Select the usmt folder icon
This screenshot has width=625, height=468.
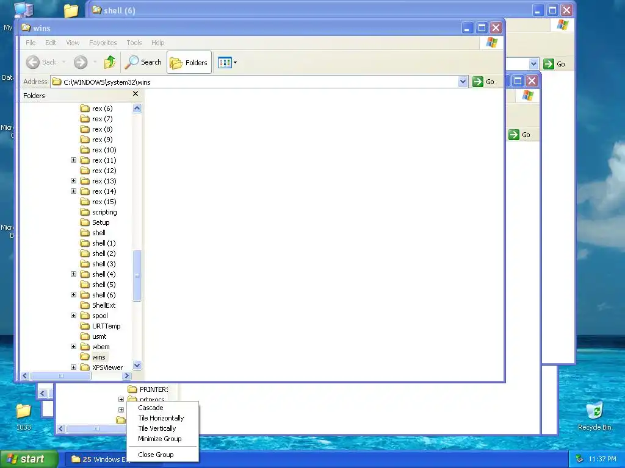click(84, 336)
